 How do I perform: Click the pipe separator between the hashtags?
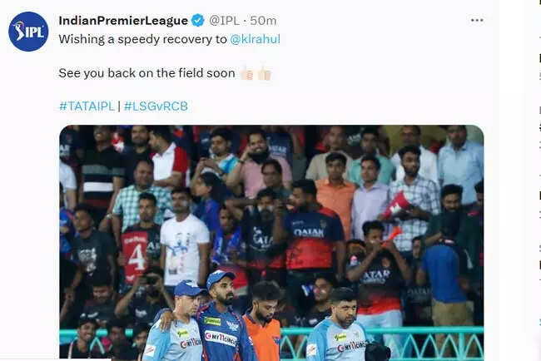[119, 106]
